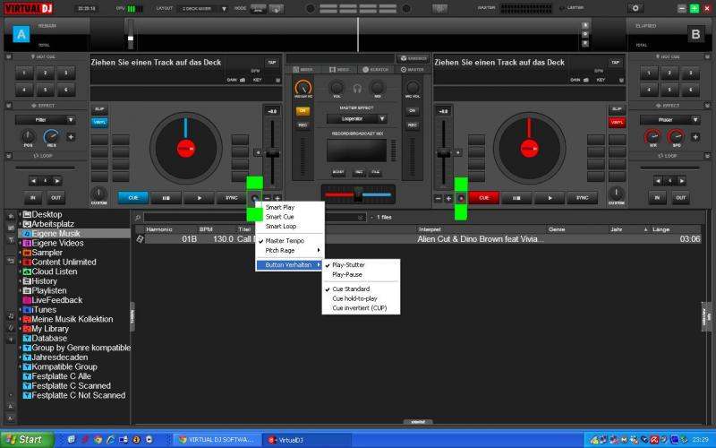
Task: Click deck A play button
Action: [199, 198]
